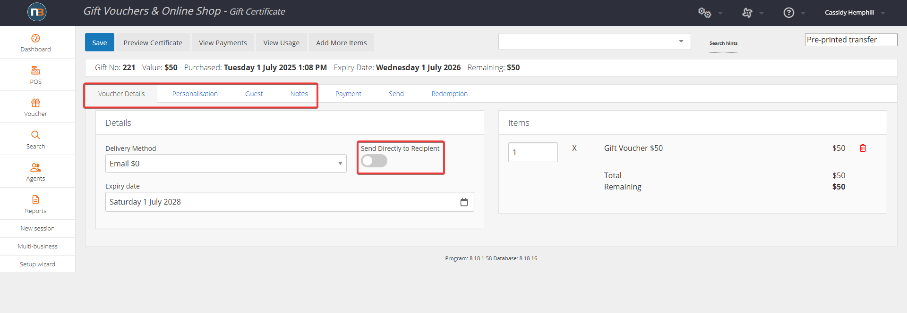
Task: Click the Expiry date input field
Action: coord(290,202)
